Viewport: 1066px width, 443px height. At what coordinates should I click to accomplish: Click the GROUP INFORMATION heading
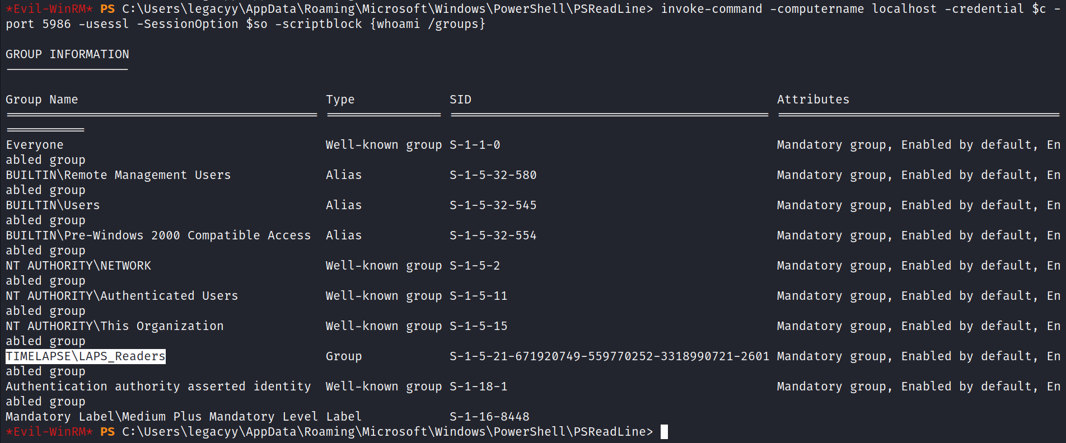coord(67,54)
